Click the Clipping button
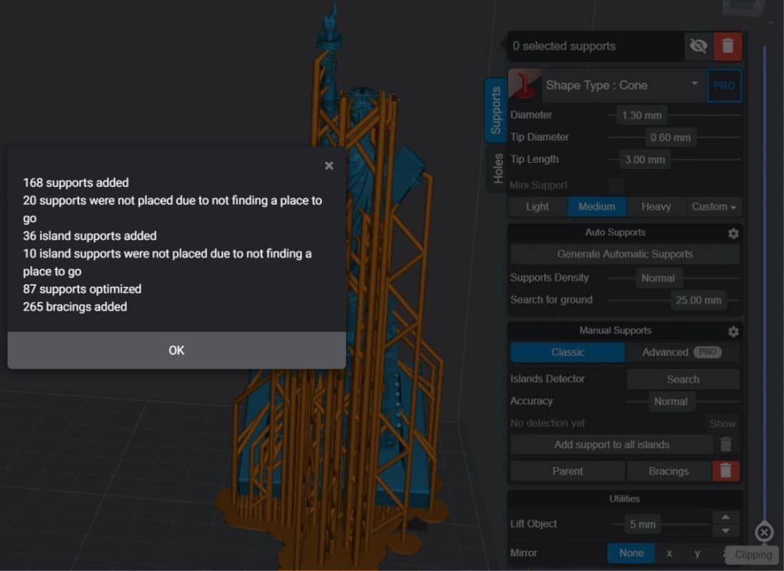The width and height of the screenshot is (784, 571). coord(753,555)
